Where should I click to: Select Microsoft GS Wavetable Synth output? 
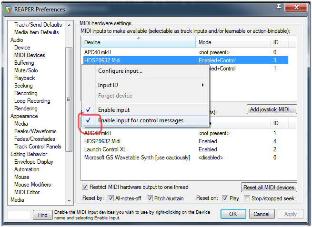[185, 158]
